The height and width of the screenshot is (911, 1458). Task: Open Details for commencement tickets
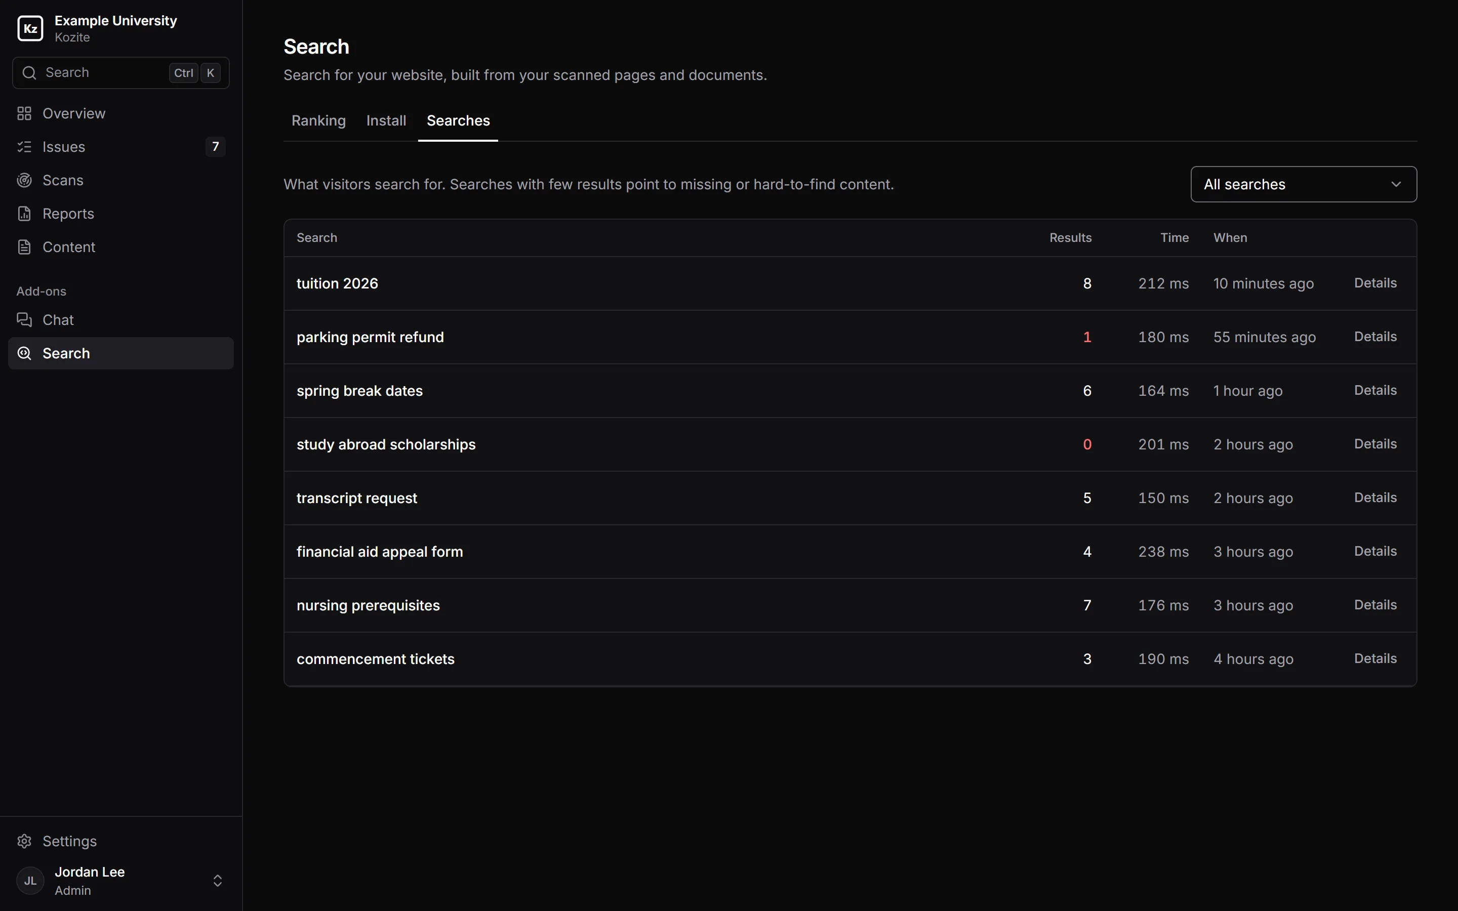tap(1375, 658)
